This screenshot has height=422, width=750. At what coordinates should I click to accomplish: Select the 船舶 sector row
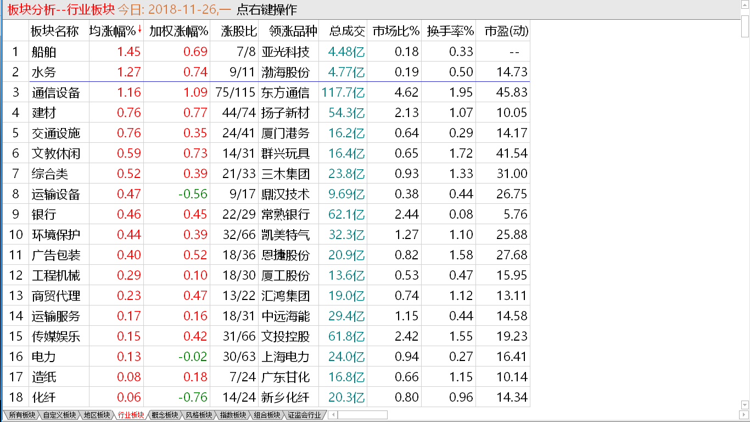266,52
